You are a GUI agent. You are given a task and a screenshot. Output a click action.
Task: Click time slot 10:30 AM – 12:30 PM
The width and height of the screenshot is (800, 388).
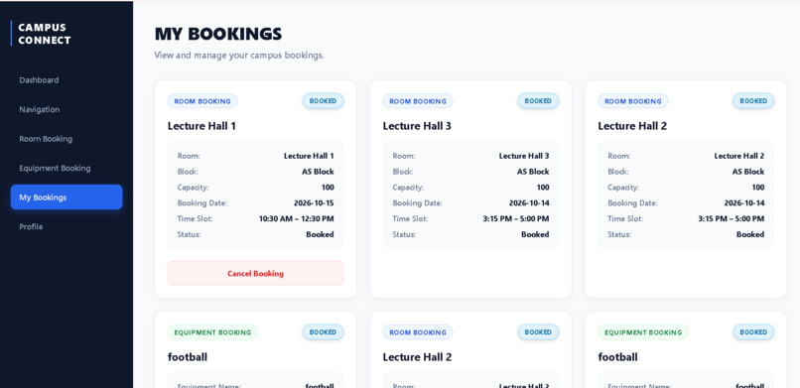pyautogui.click(x=297, y=218)
